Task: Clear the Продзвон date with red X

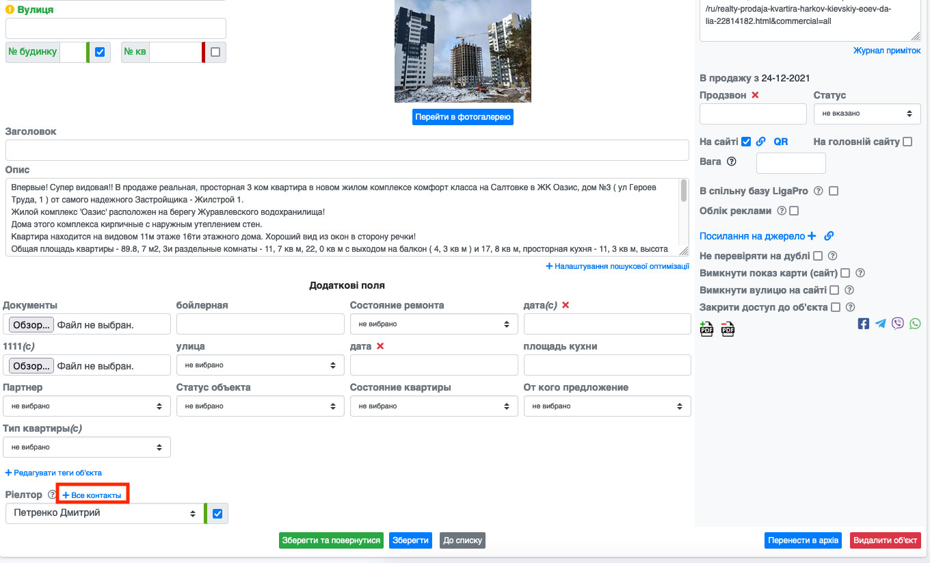Action: [x=755, y=95]
